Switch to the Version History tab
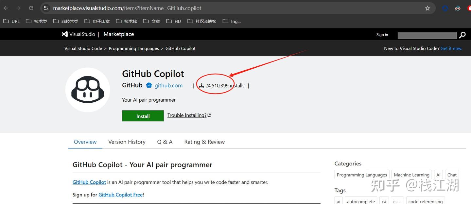 pyautogui.click(x=127, y=142)
